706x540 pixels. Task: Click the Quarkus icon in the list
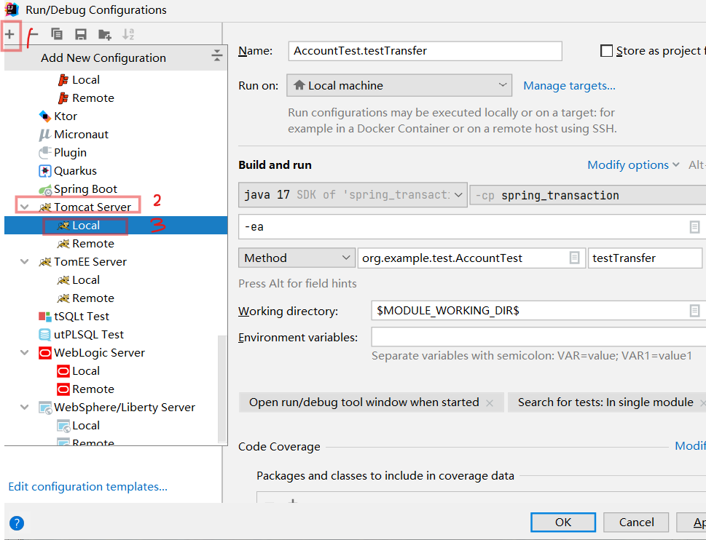[x=44, y=171]
